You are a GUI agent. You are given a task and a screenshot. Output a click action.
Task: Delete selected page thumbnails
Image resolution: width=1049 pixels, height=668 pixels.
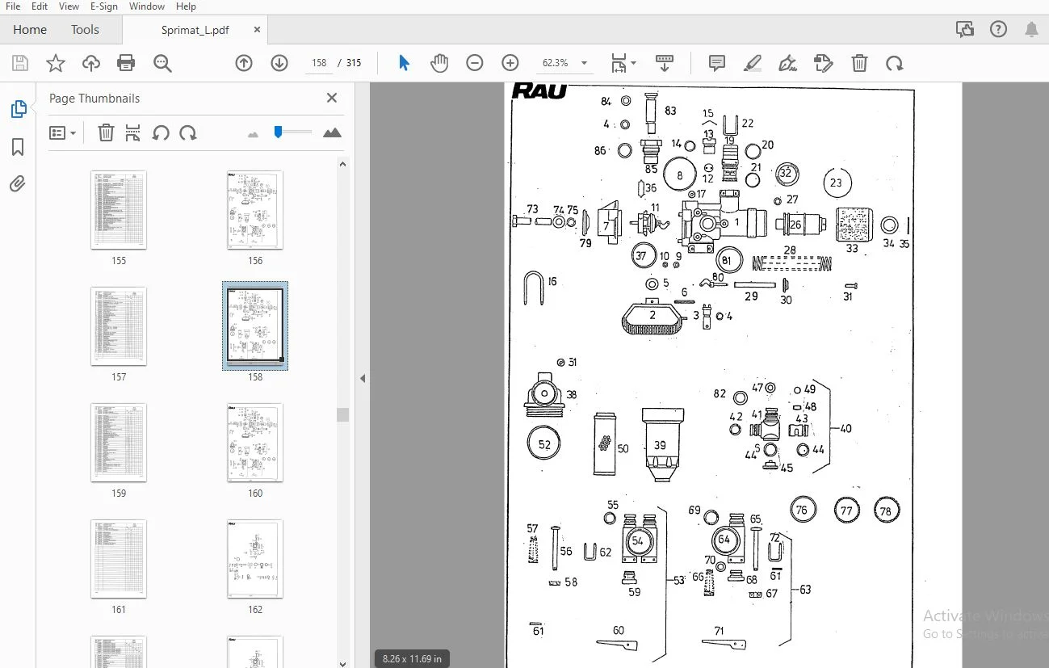pyautogui.click(x=106, y=132)
